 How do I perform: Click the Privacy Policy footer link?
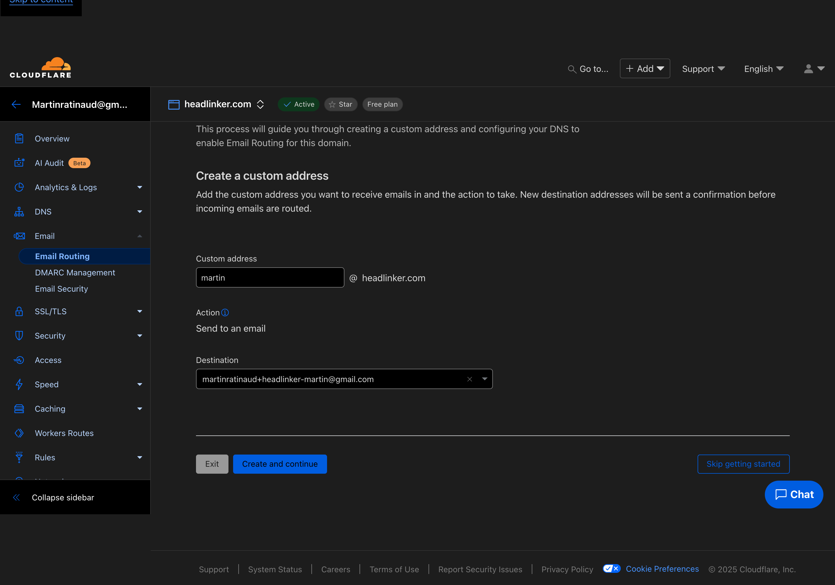point(567,569)
